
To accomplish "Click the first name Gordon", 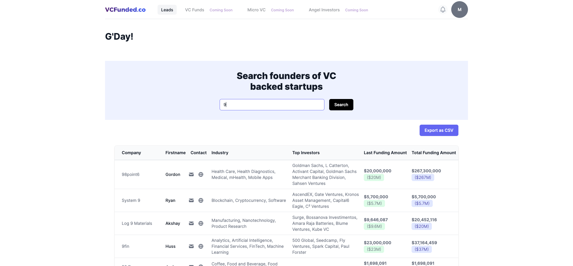I will 173,174.
